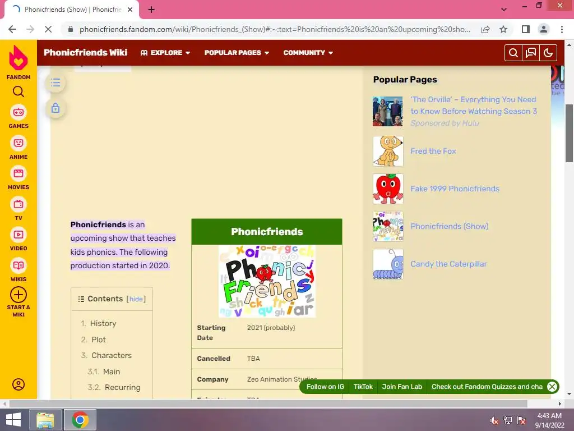Click Phonicfriends (Show) popular pages thumbnail

tap(388, 226)
